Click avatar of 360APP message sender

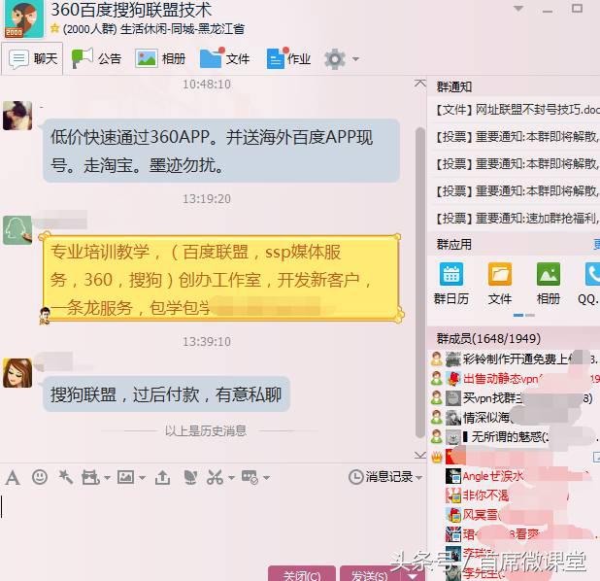17,116
